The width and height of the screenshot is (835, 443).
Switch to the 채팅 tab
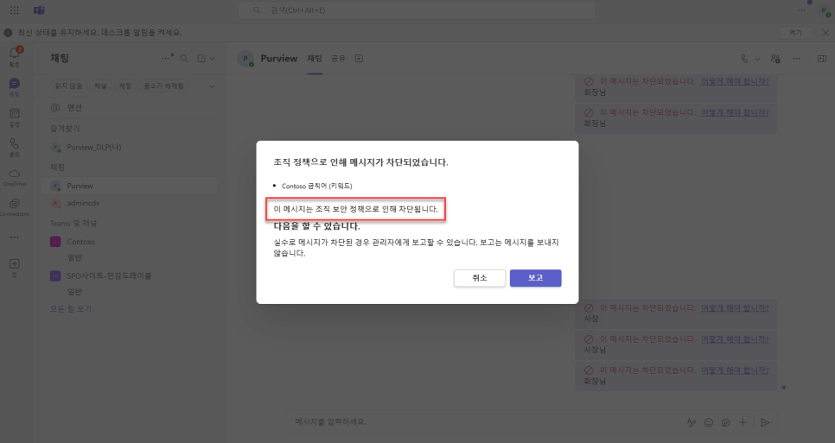click(x=315, y=59)
